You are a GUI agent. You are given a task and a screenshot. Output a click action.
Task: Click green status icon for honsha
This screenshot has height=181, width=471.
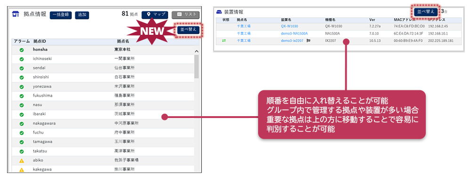point(22,50)
